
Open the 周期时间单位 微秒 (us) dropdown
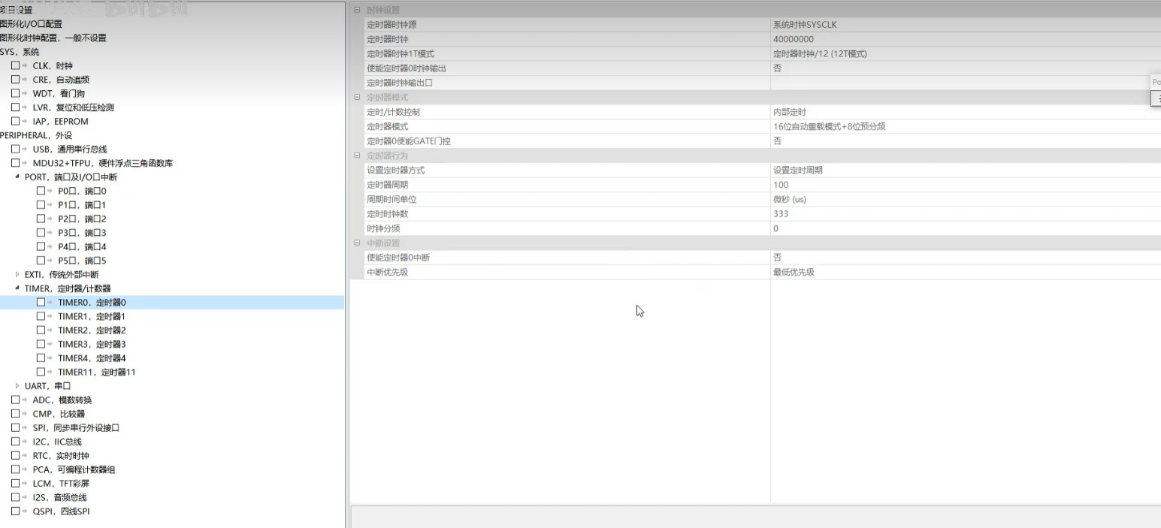click(x=962, y=200)
